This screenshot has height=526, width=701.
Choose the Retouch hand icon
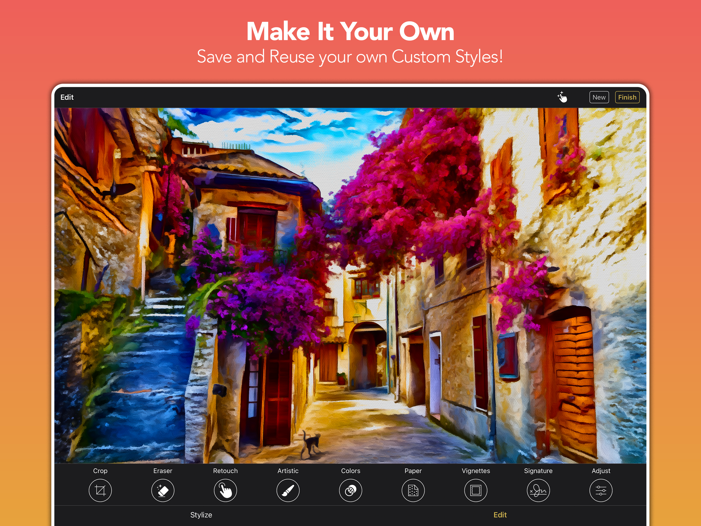(x=225, y=491)
